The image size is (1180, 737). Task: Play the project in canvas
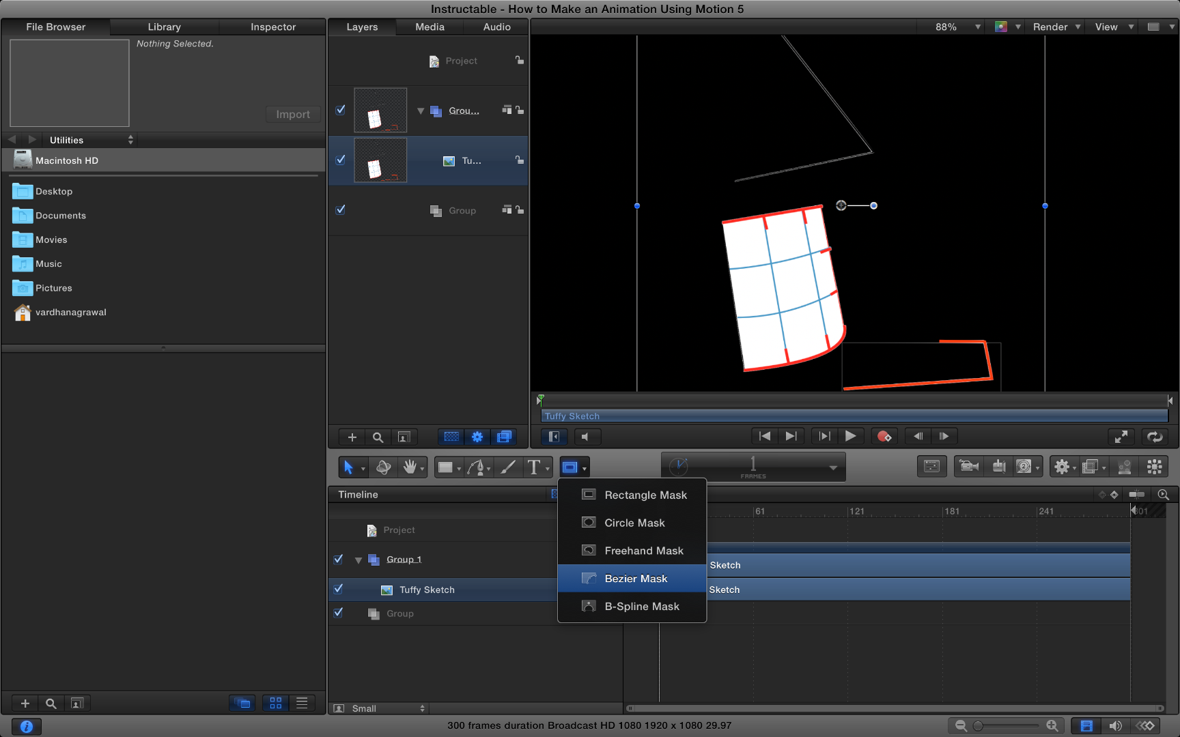pos(850,436)
